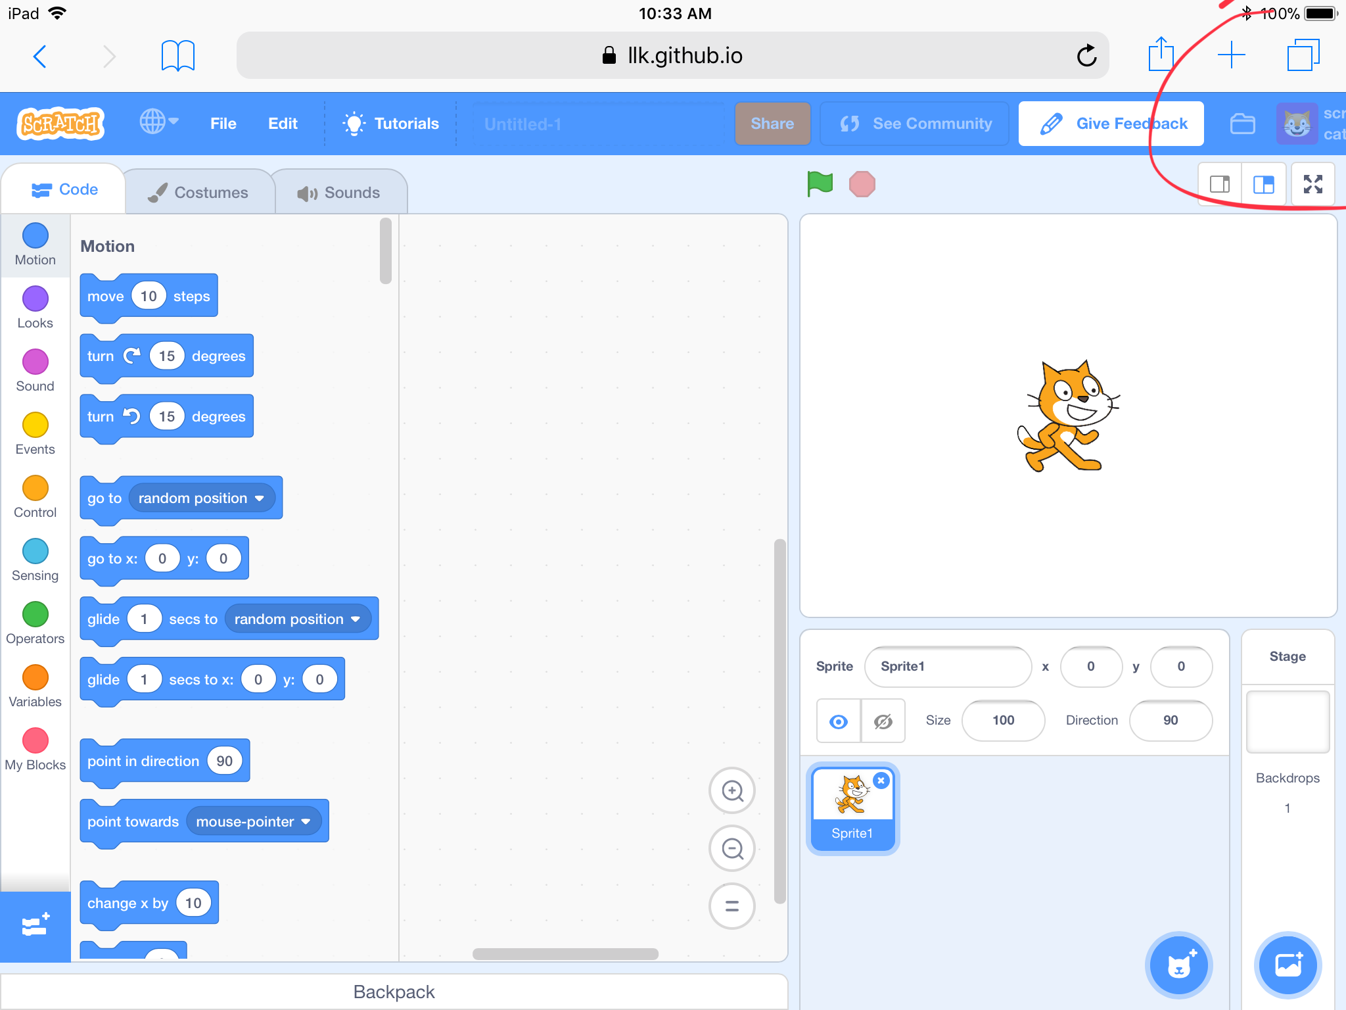
Task: Open the new sprite chooser
Action: [1178, 965]
